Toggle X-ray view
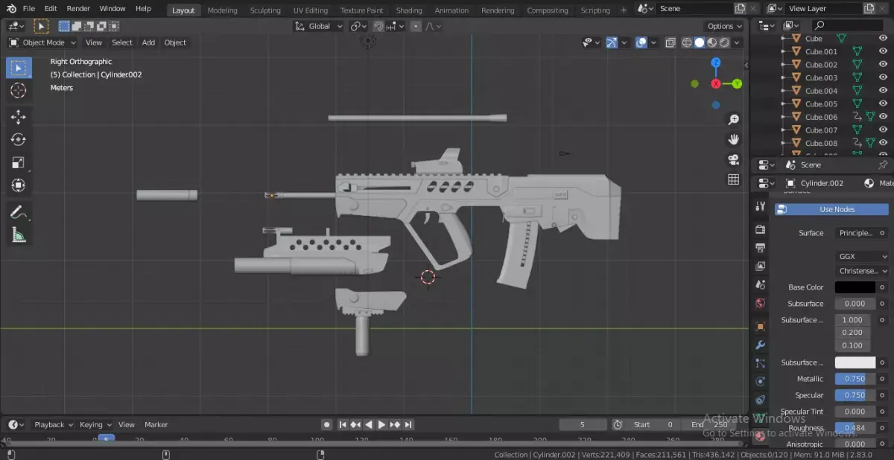 (670, 42)
